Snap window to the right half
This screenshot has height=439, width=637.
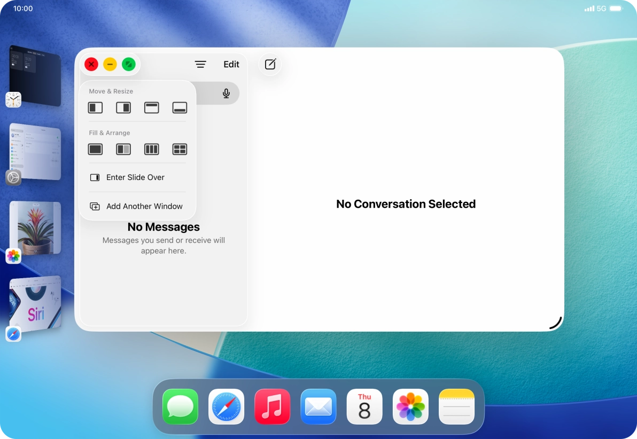click(123, 107)
